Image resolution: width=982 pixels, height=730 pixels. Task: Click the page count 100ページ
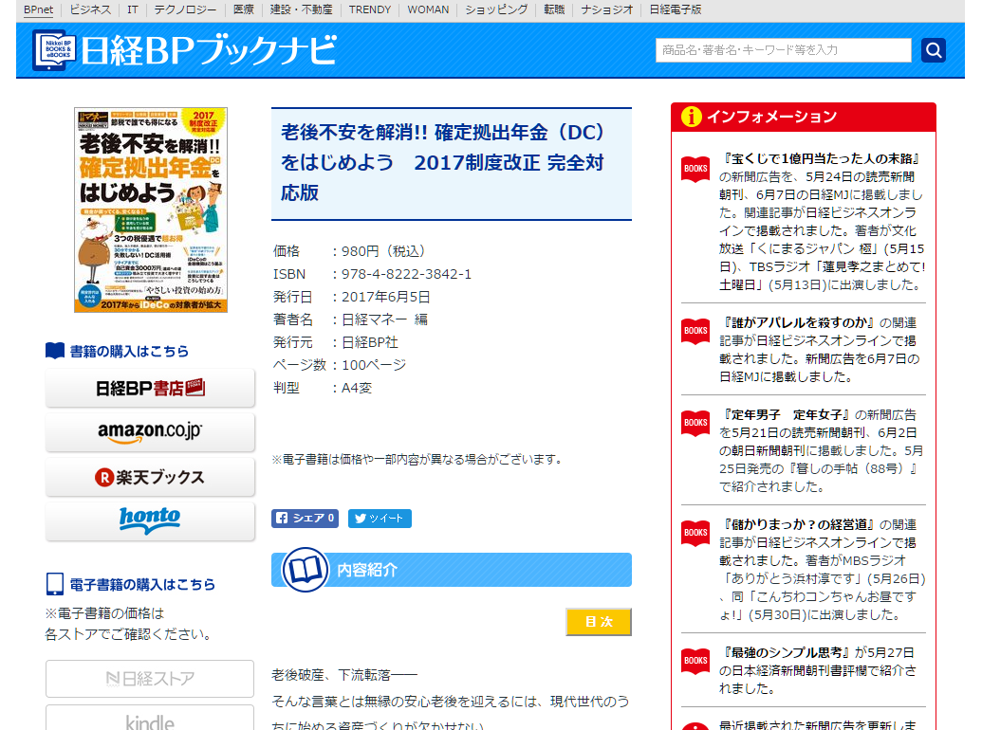(x=374, y=365)
